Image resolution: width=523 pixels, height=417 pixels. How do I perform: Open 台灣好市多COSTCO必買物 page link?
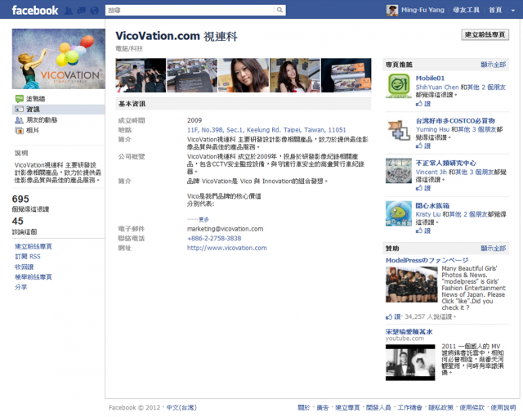pyautogui.click(x=455, y=121)
